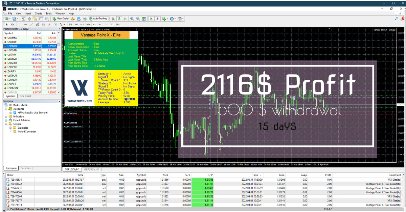Select the USDTRY symbol row
Viewport: 406px width, 212px height.
(x=30, y=54)
